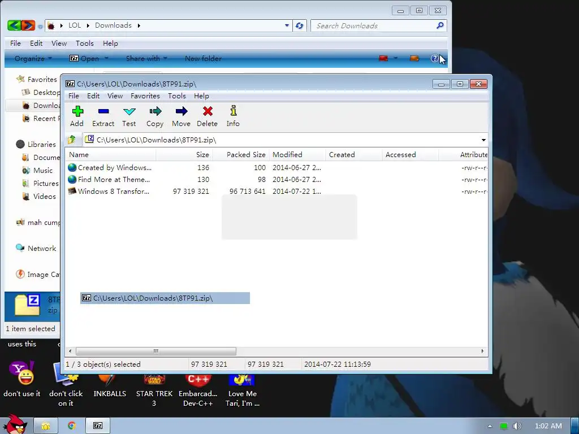The image size is (579, 434).
Task: Click the file explorer taskbar icon
Action: [x=46, y=426]
